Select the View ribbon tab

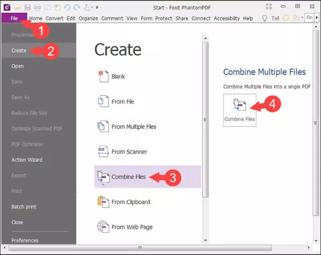132,18
